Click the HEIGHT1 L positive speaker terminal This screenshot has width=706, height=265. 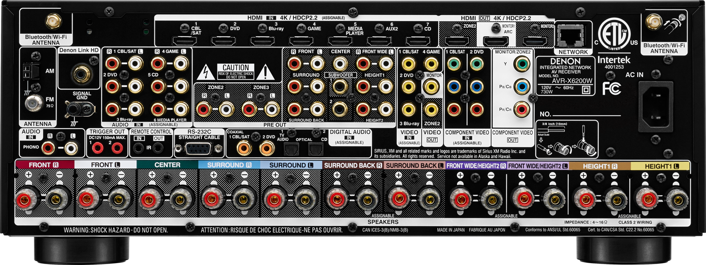[x=645, y=199]
